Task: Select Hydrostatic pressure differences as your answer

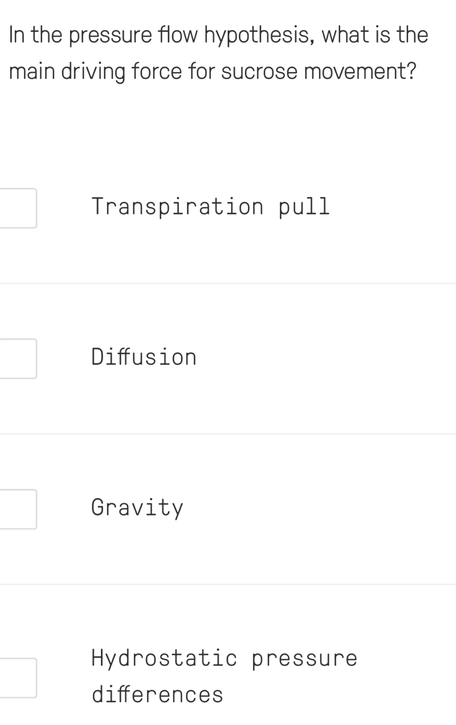Action: click(x=224, y=676)
